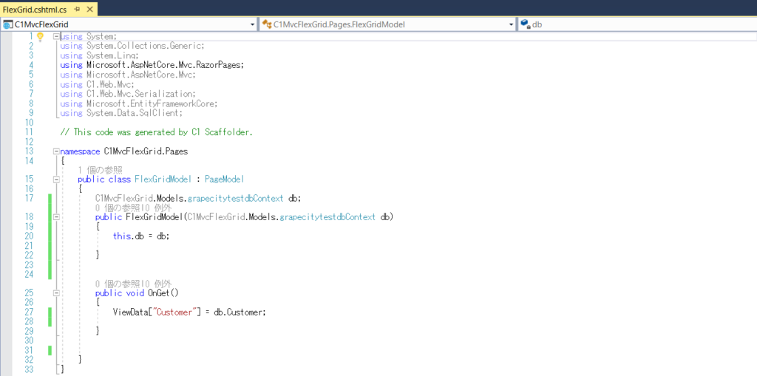The width and height of the screenshot is (757, 376).
Task: Click 'using Microsoft.AspNetCore.Mvc;' text
Action: coord(128,75)
